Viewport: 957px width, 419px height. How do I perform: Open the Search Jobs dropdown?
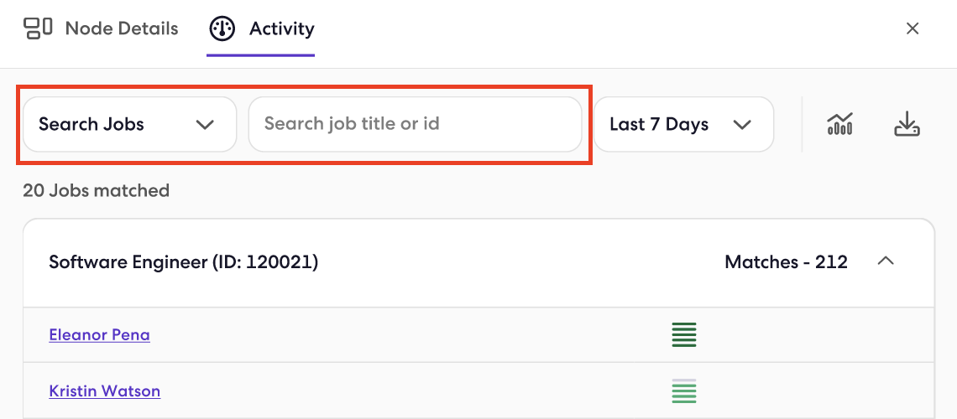coord(129,124)
